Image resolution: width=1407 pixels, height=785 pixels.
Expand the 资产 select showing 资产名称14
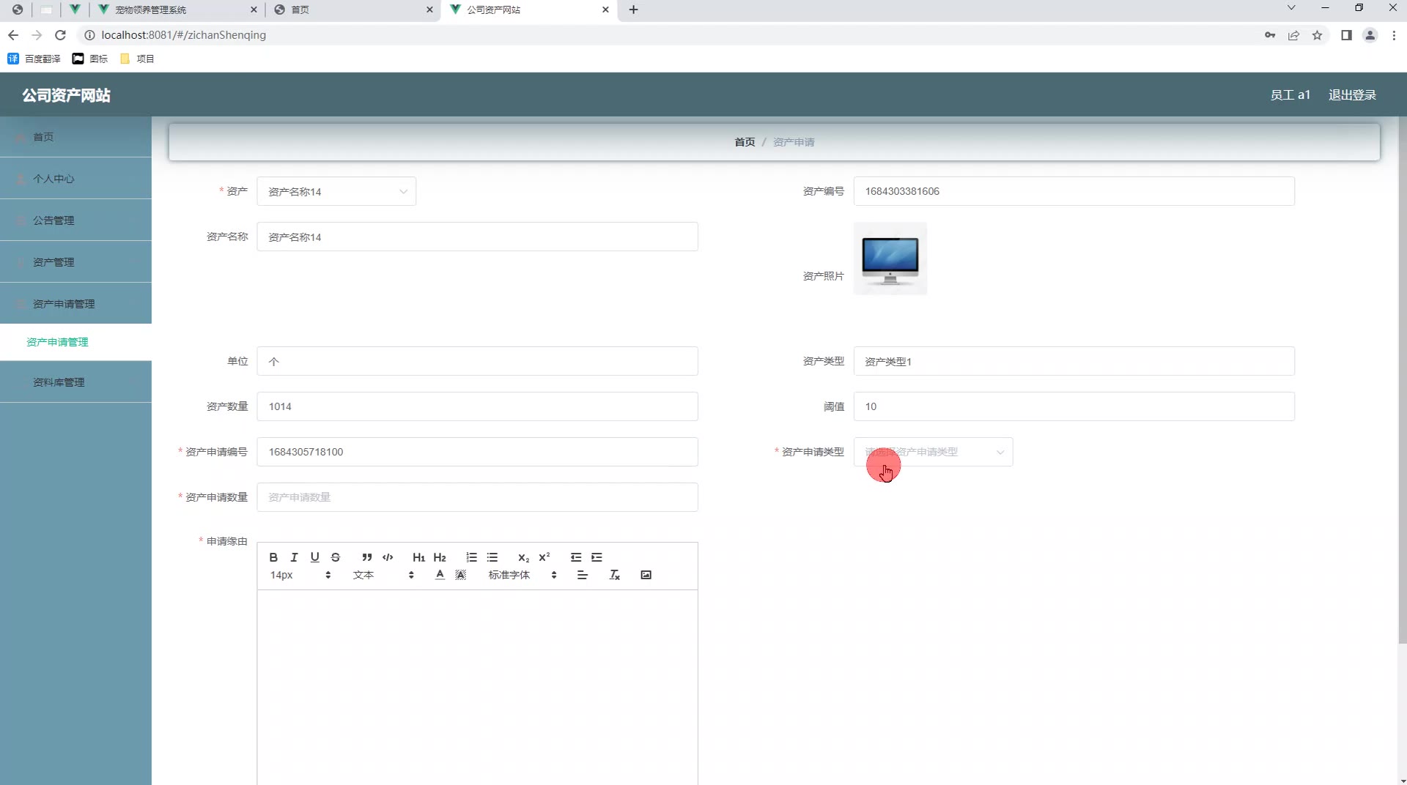[336, 191]
